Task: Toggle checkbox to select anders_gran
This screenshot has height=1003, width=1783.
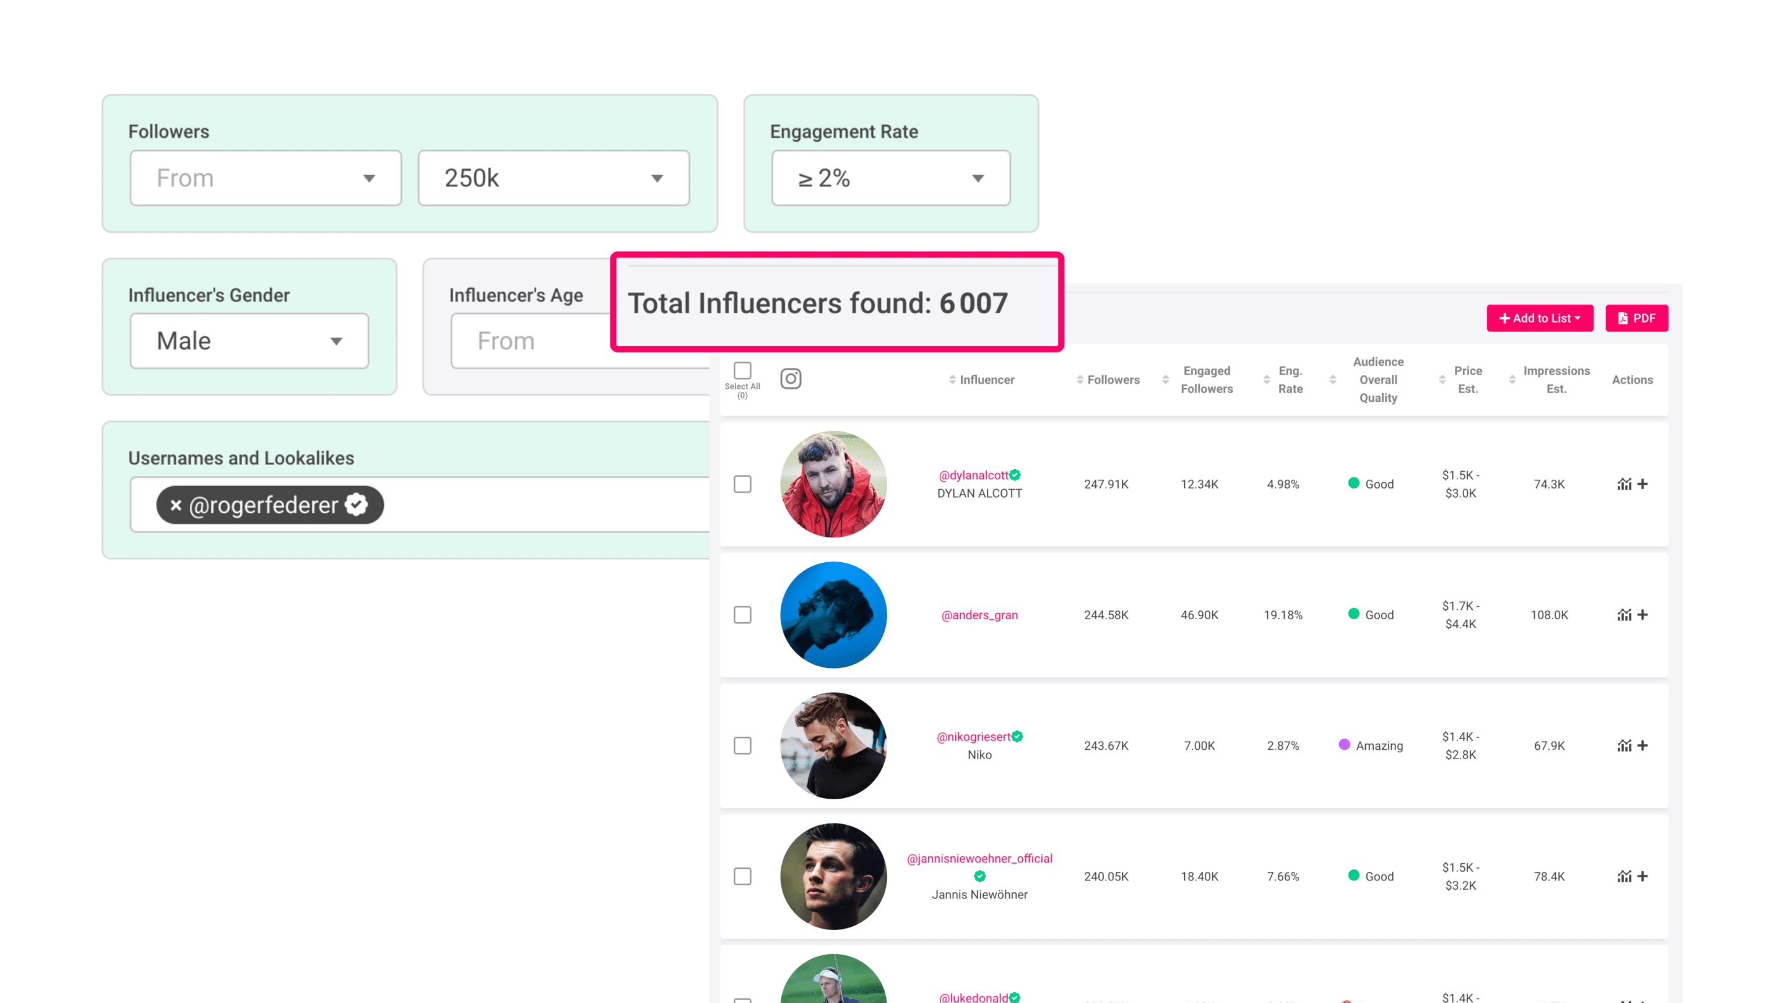Action: point(745,615)
